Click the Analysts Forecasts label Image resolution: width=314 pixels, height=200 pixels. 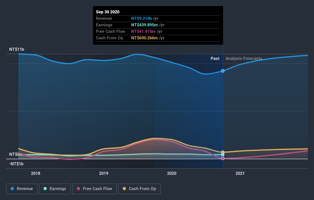pos(244,58)
